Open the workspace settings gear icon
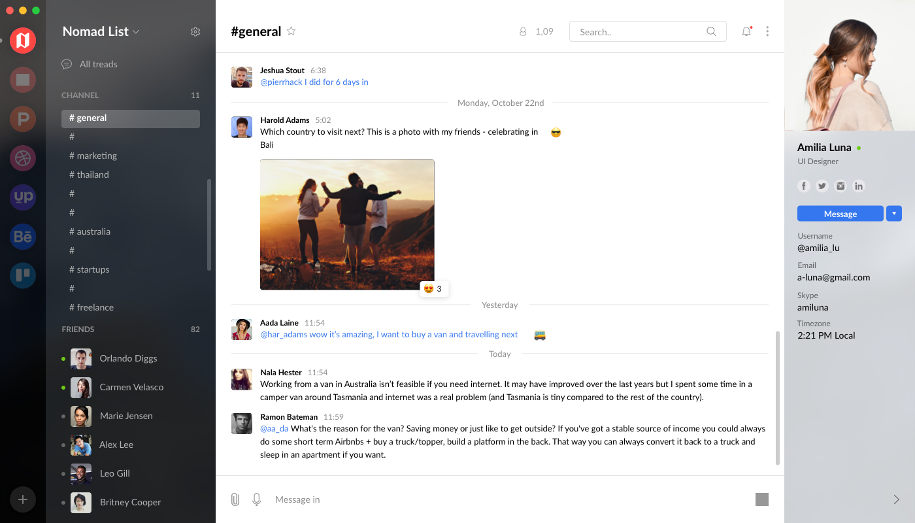915x523 pixels. tap(195, 31)
